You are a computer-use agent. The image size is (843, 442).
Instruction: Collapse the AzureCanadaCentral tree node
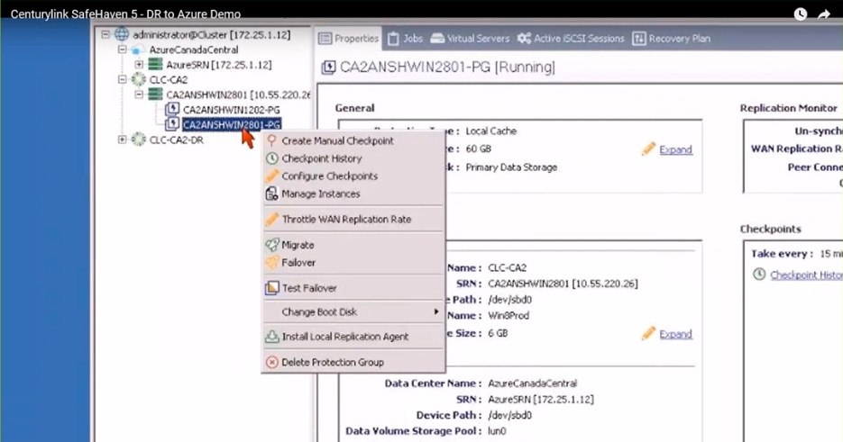123,50
